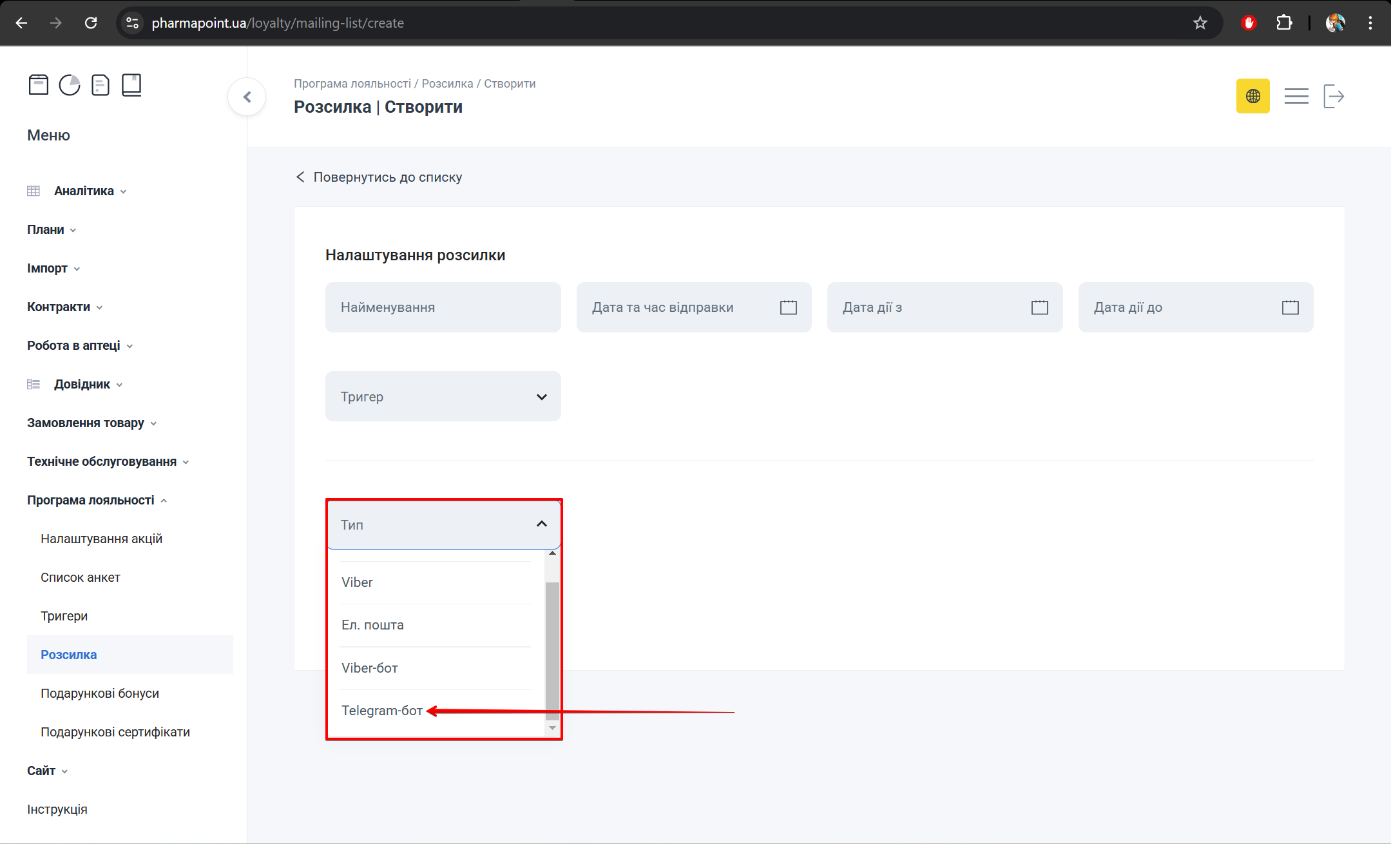This screenshot has height=844, width=1391.
Task: Bookmark page with the star icon
Action: [1200, 23]
